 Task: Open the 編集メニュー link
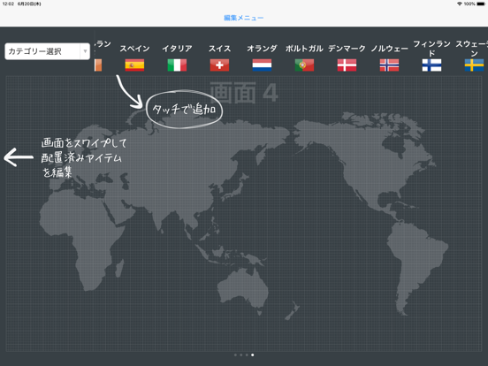pos(244,18)
